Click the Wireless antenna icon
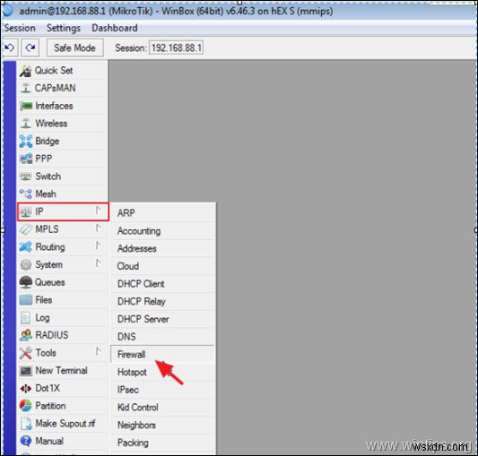The width and height of the screenshot is (478, 456). pos(26,124)
